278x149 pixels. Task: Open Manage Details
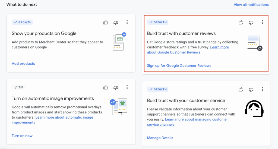[x=160, y=138]
